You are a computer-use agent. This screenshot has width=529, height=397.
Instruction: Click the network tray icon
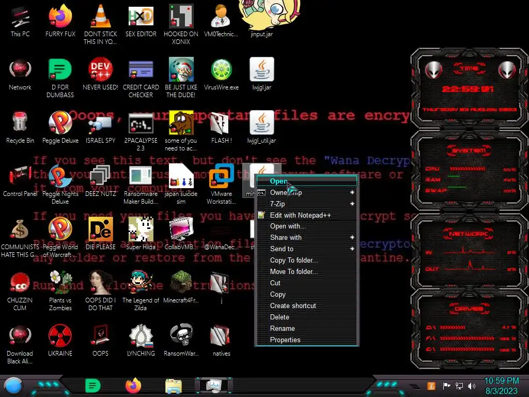pyautogui.click(x=459, y=386)
